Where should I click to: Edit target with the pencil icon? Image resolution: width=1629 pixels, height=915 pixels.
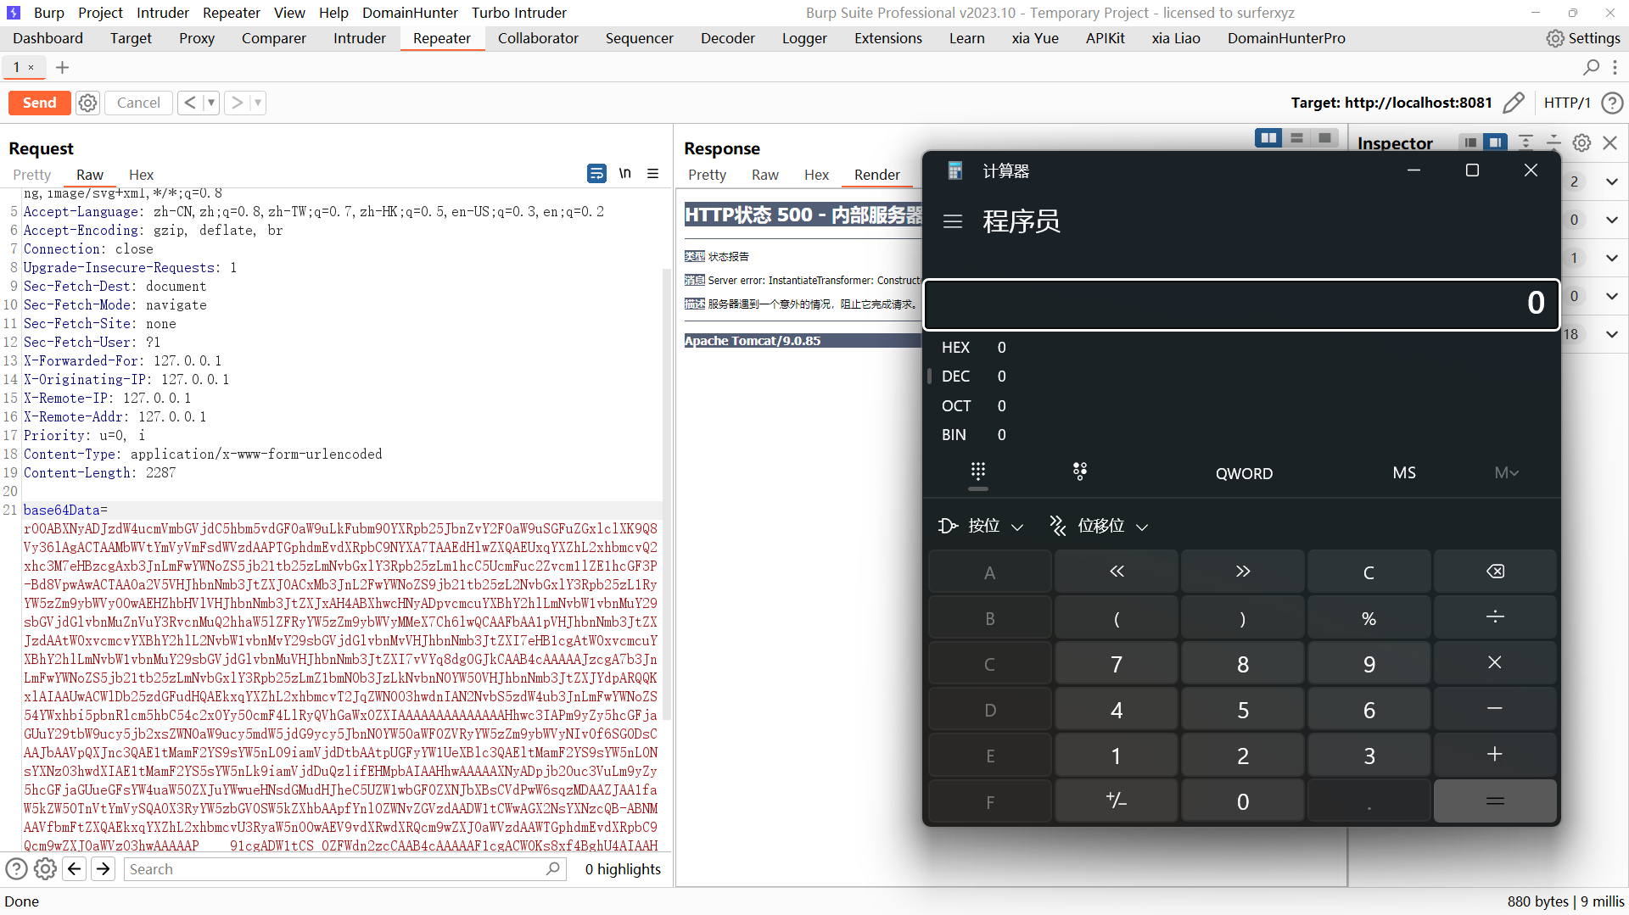point(1514,103)
